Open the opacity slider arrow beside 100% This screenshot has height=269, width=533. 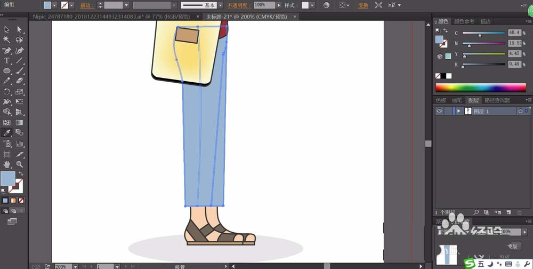[279, 5]
